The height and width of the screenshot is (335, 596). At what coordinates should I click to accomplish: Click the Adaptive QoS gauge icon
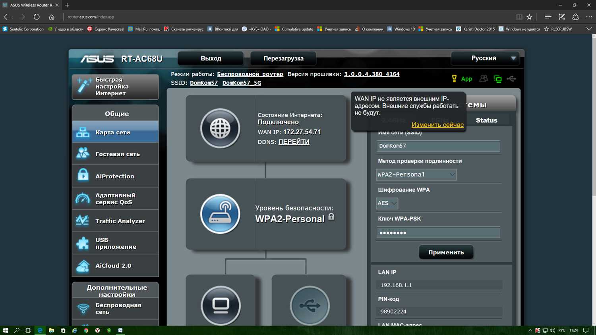83,198
